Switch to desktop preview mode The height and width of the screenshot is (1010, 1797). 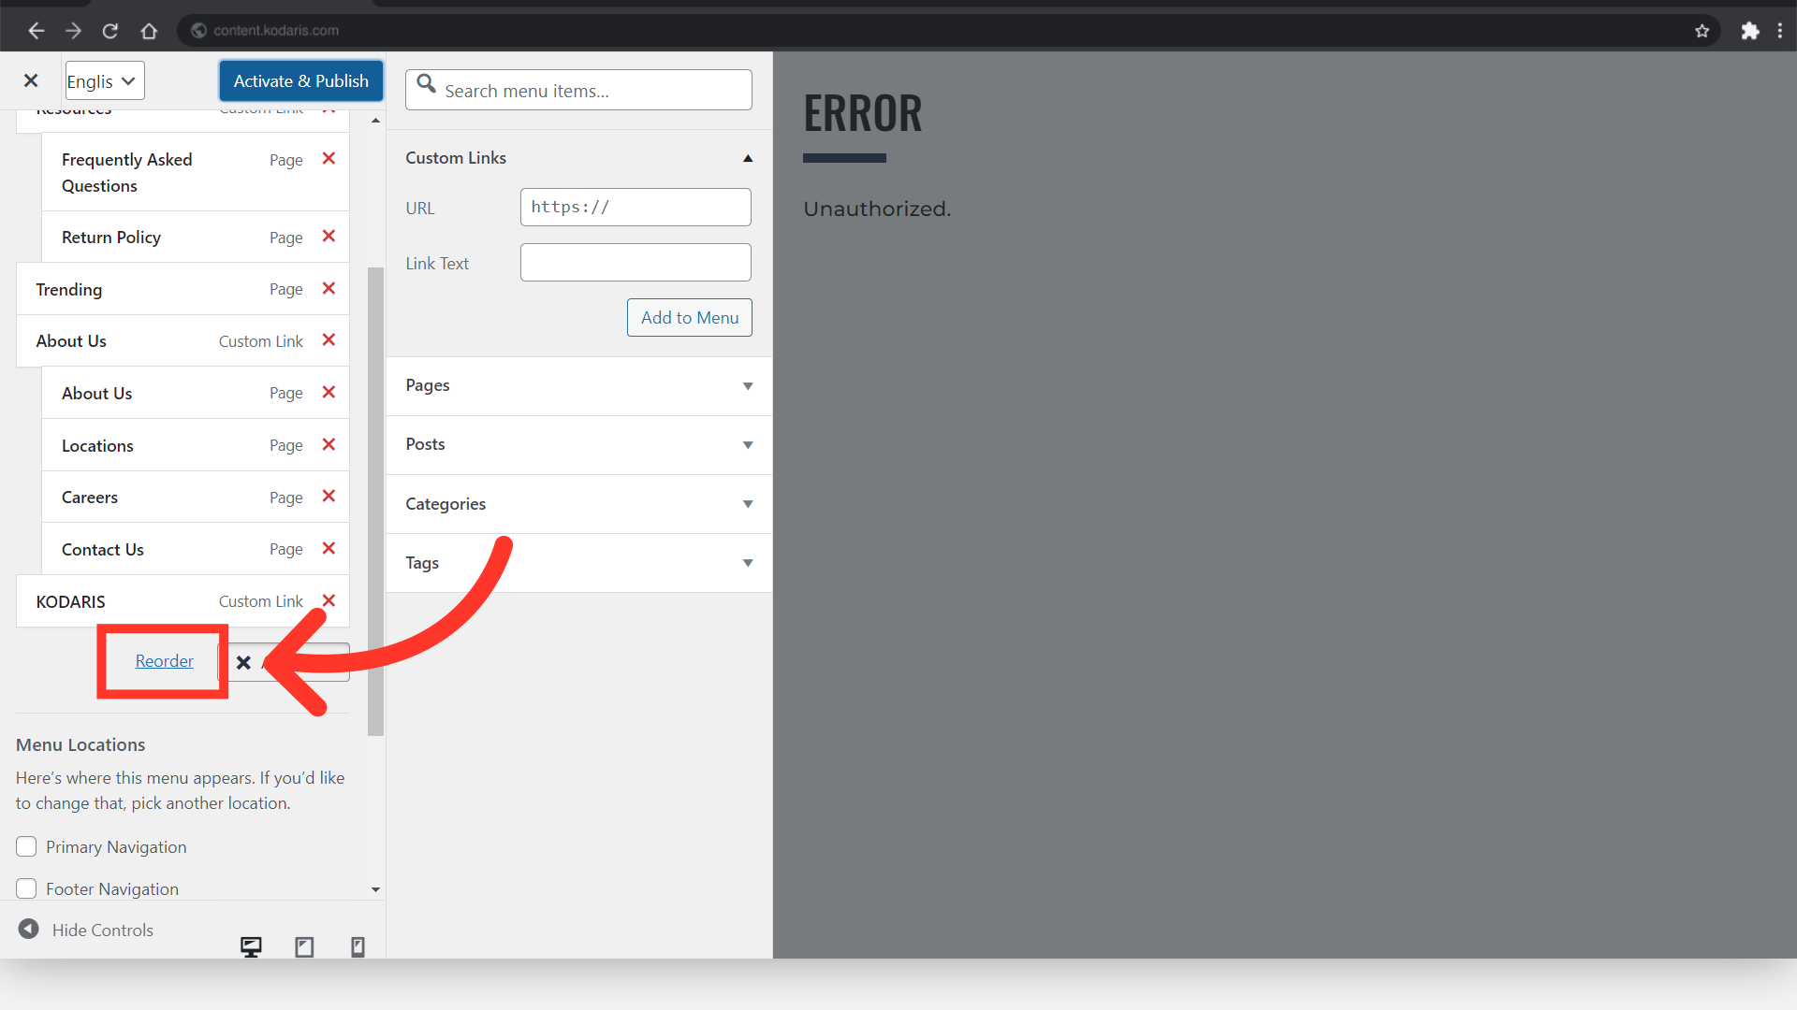click(x=251, y=946)
